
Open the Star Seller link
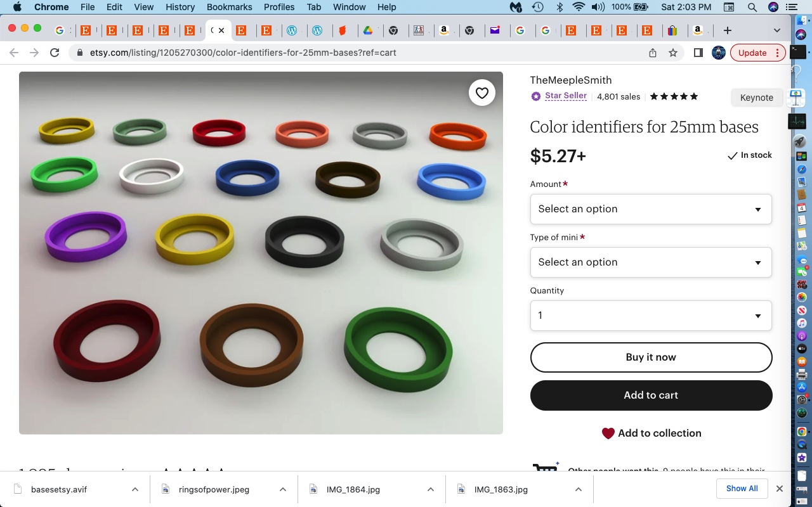tap(565, 96)
